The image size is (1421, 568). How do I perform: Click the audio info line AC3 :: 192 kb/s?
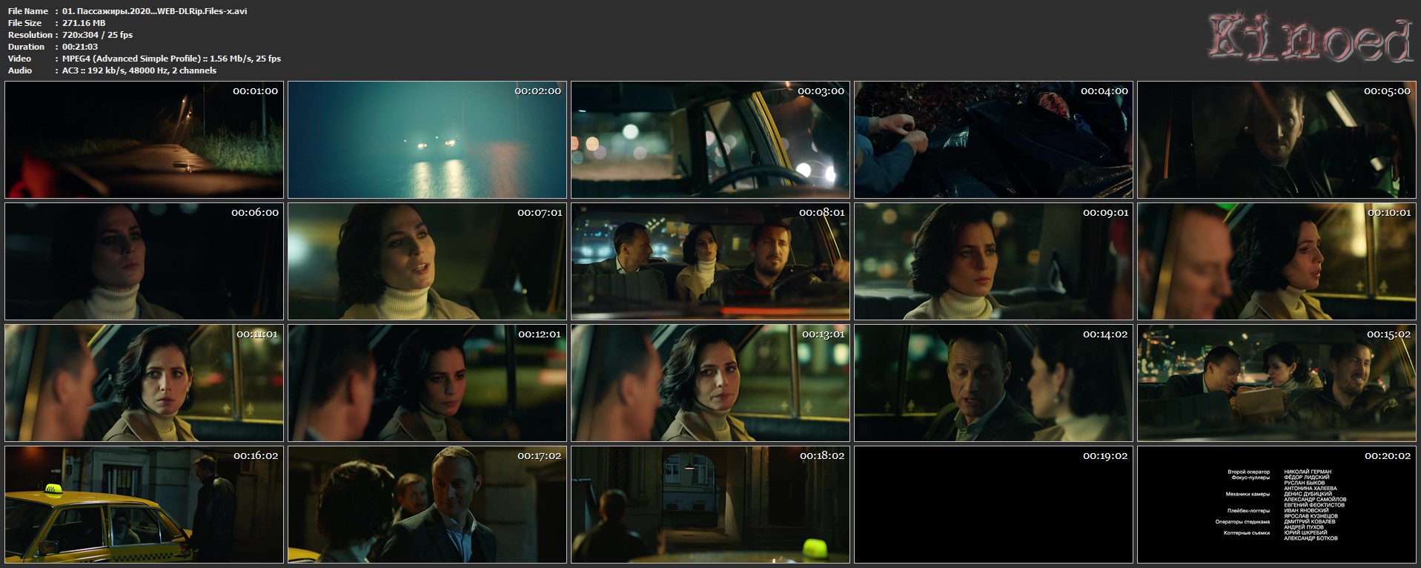tap(139, 70)
